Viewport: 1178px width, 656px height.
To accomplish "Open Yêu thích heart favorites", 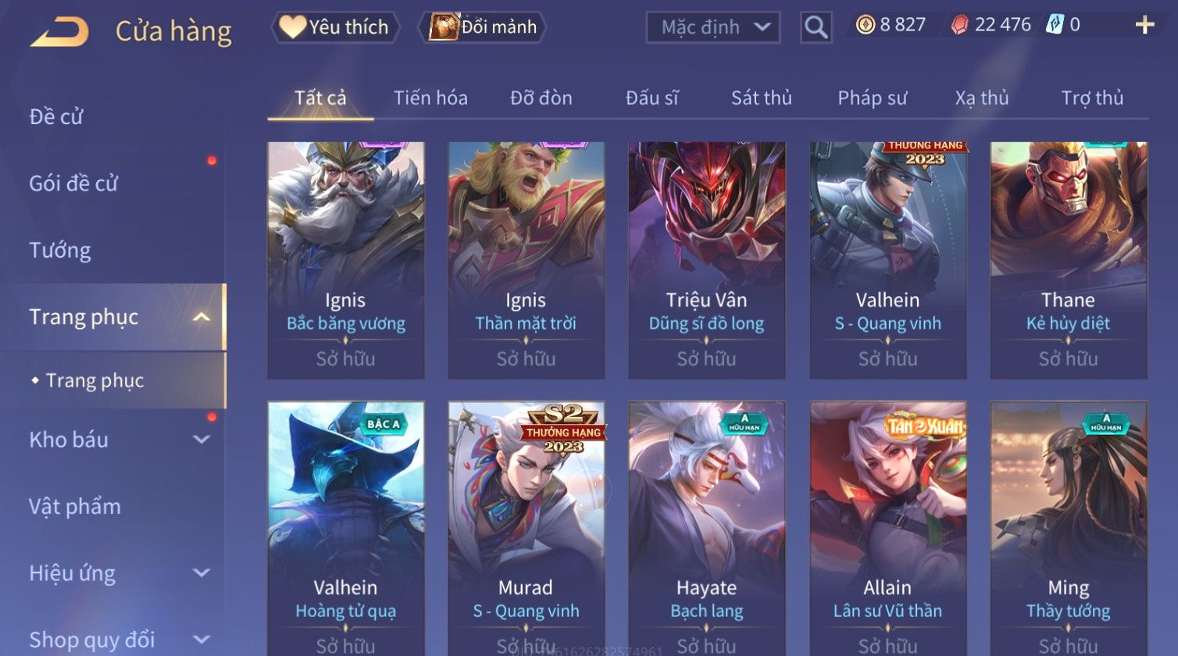I will tap(335, 27).
